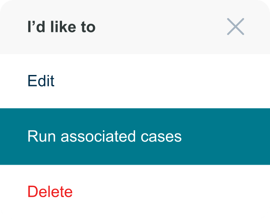Close the "I'd like to" menu
The image size is (270, 219).
pos(235,27)
